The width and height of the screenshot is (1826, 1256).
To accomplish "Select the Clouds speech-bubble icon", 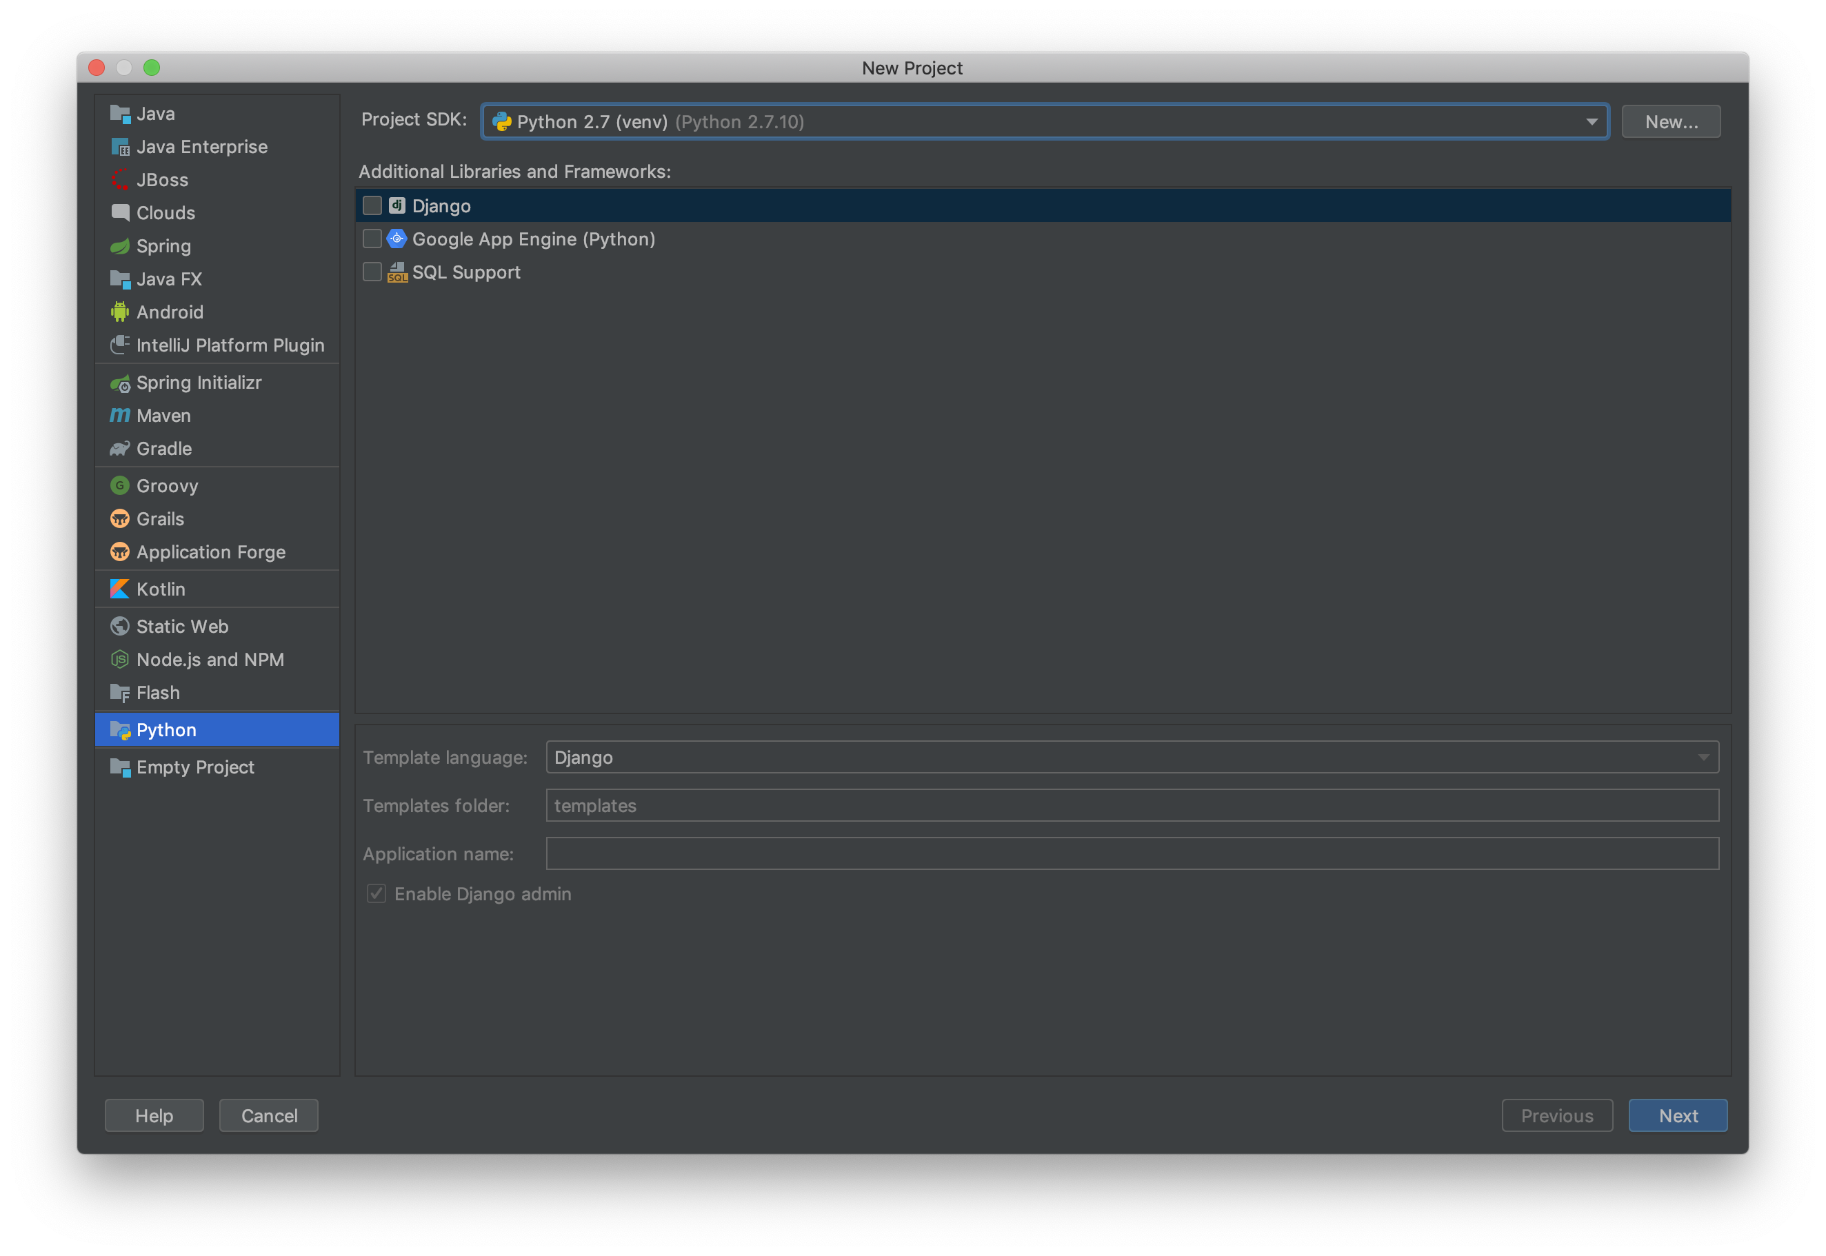I will pyautogui.click(x=119, y=213).
